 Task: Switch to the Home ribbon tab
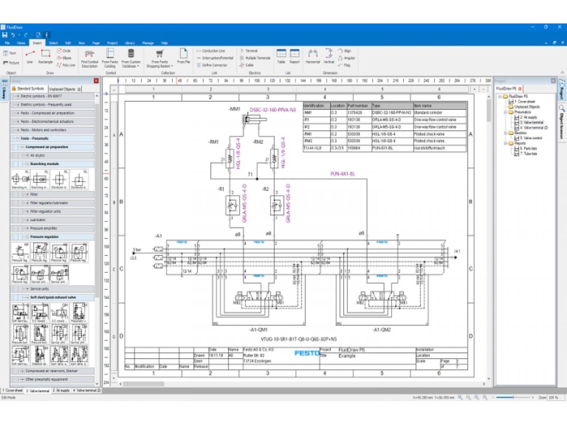point(21,43)
